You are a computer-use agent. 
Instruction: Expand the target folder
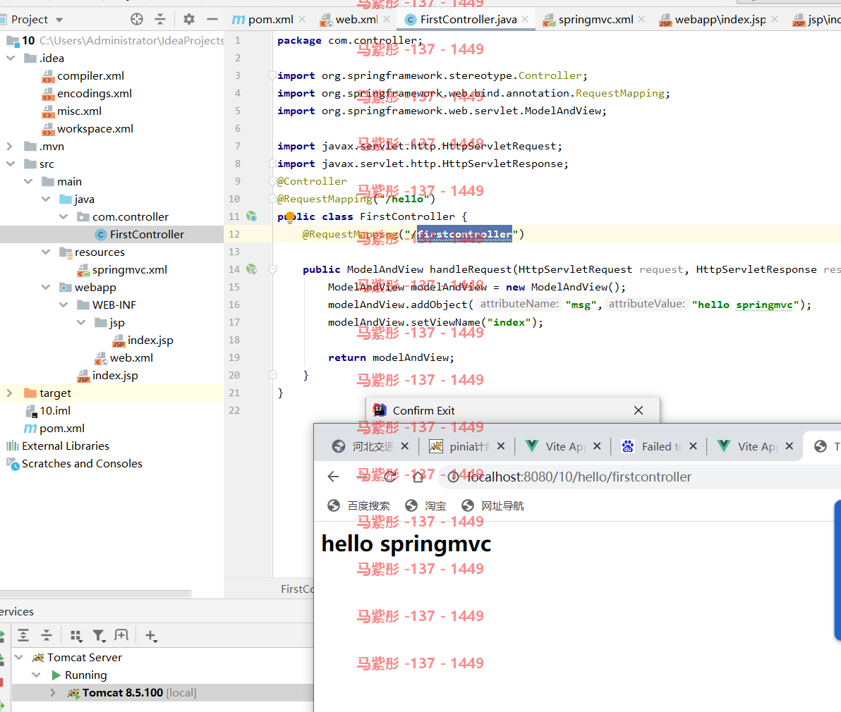click(10, 393)
